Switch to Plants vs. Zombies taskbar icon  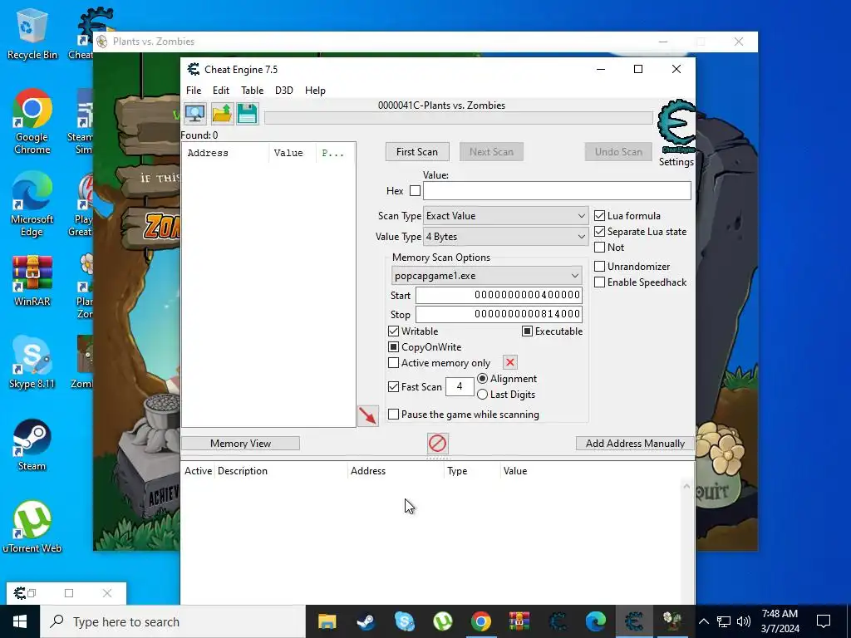click(672, 621)
